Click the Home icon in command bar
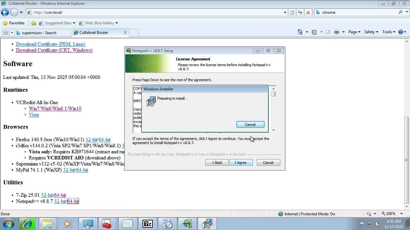 click(300, 32)
